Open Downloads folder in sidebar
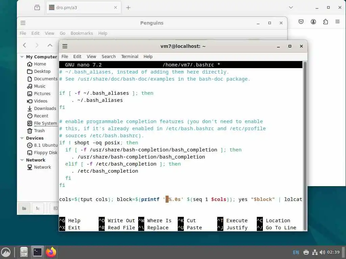Viewport: 346px width, 259px height. (x=42, y=108)
